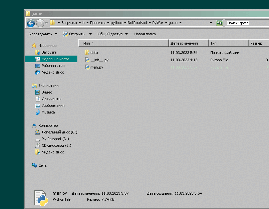Click 'Новая папка' to create a folder
The width and height of the screenshot is (269, 209).
click(145, 34)
